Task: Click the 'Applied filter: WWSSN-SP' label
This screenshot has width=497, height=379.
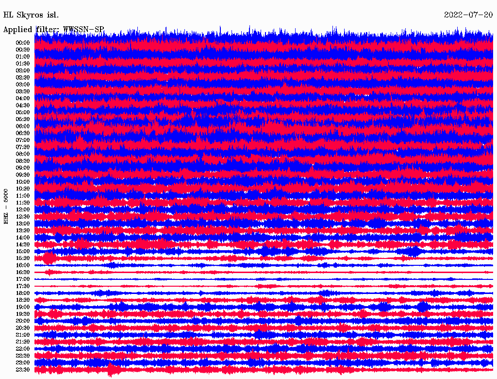Action: tap(53, 30)
